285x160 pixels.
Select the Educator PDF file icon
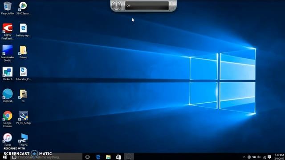click(x=23, y=74)
